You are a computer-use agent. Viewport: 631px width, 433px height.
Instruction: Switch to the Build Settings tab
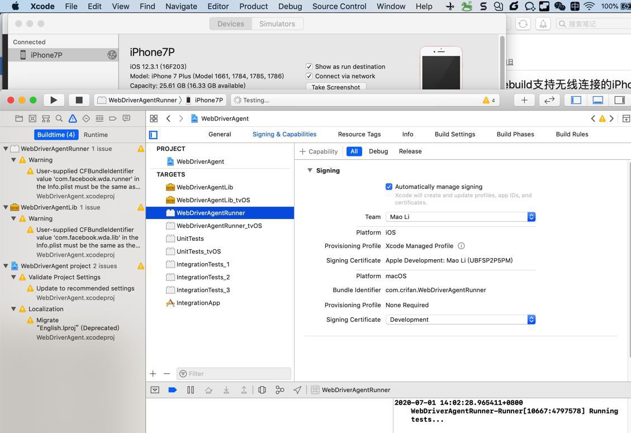click(455, 135)
